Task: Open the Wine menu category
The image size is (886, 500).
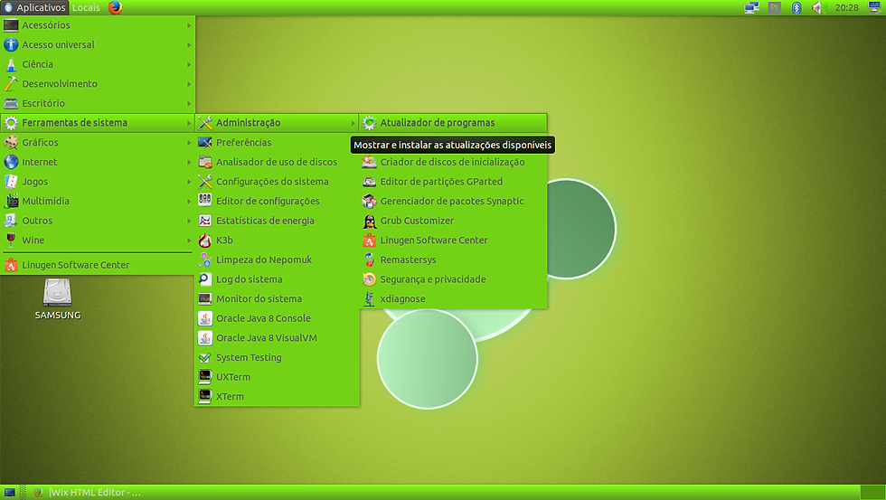Action: coord(98,241)
